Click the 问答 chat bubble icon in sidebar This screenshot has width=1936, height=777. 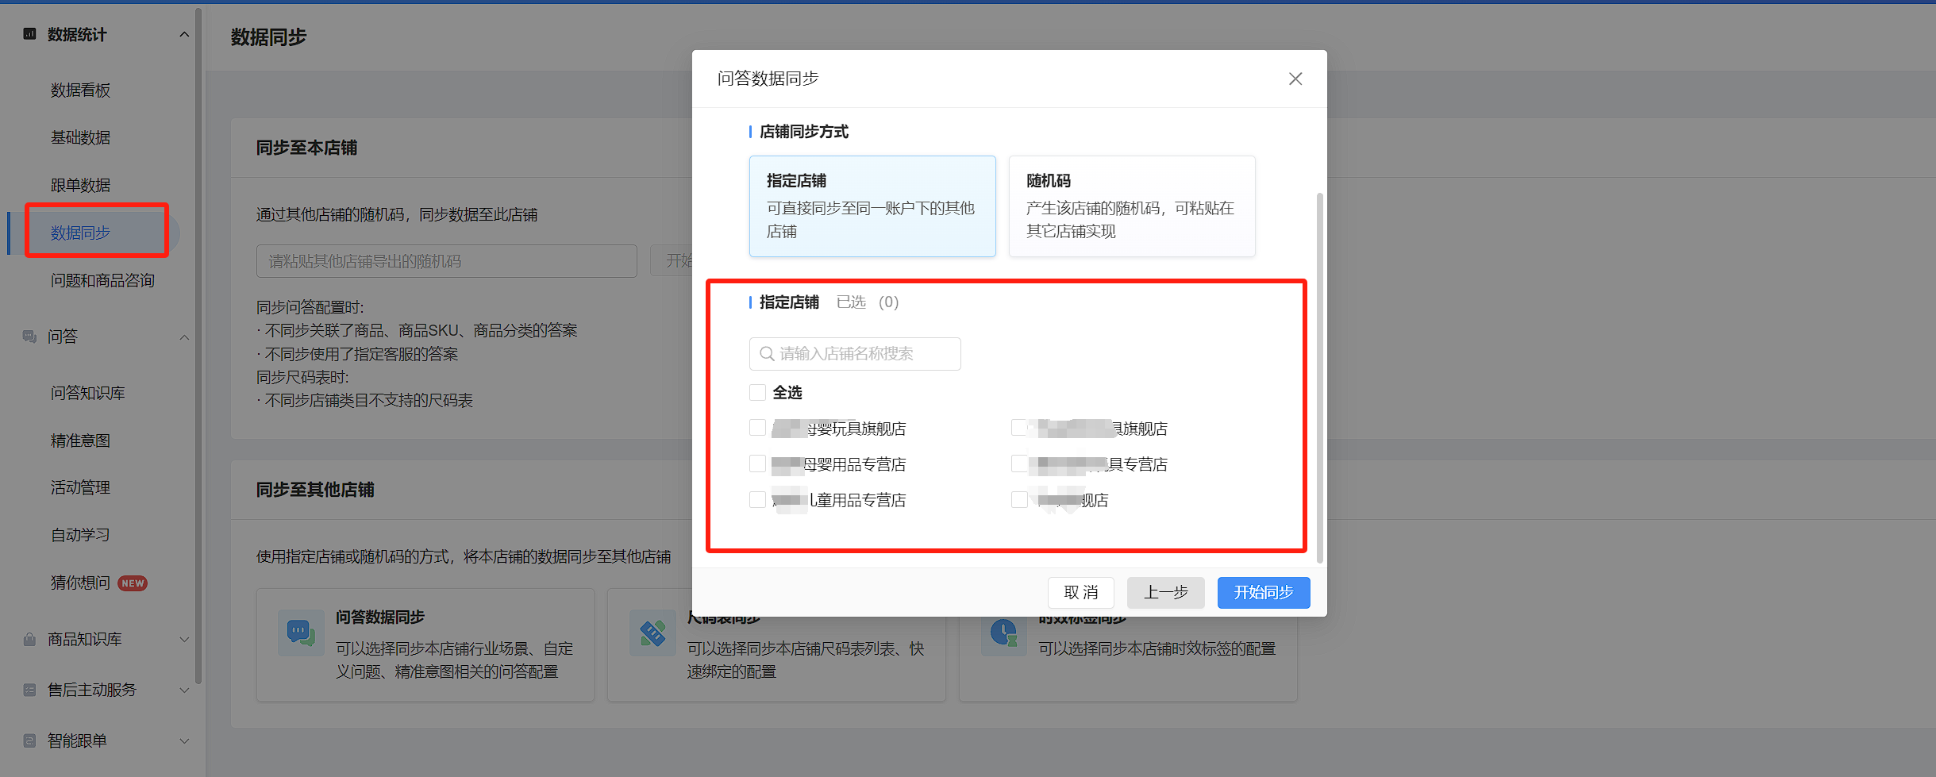(29, 337)
